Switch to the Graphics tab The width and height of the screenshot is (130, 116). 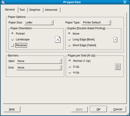(x=35, y=10)
